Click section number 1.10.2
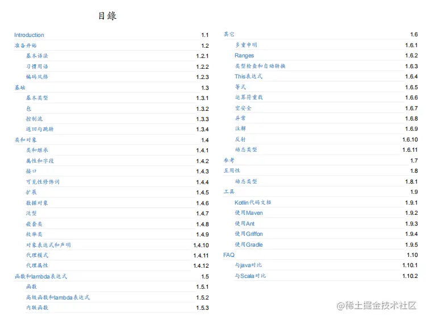The image size is (426, 320). tap(410, 276)
